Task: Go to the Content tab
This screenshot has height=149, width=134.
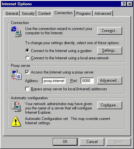Action: pyautogui.click(x=44, y=14)
